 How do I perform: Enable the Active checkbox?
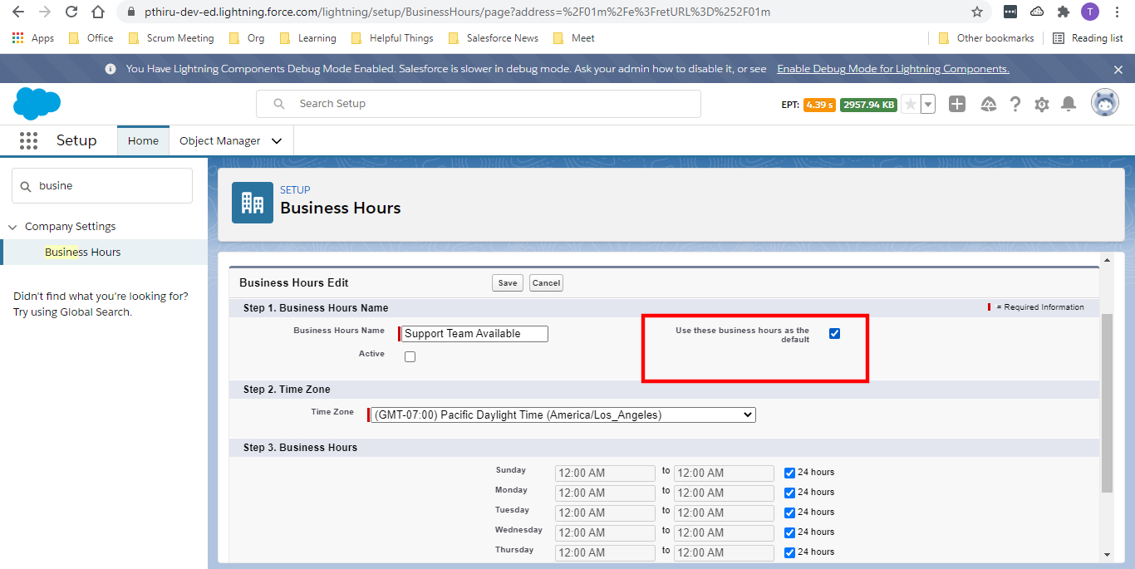coord(410,356)
